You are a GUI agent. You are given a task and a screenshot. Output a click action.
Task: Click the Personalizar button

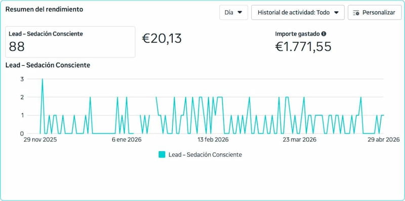pos(375,12)
